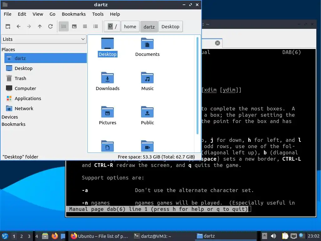The width and height of the screenshot is (321, 241).
Task: Select Network in Places sidebar
Action: [45, 108]
